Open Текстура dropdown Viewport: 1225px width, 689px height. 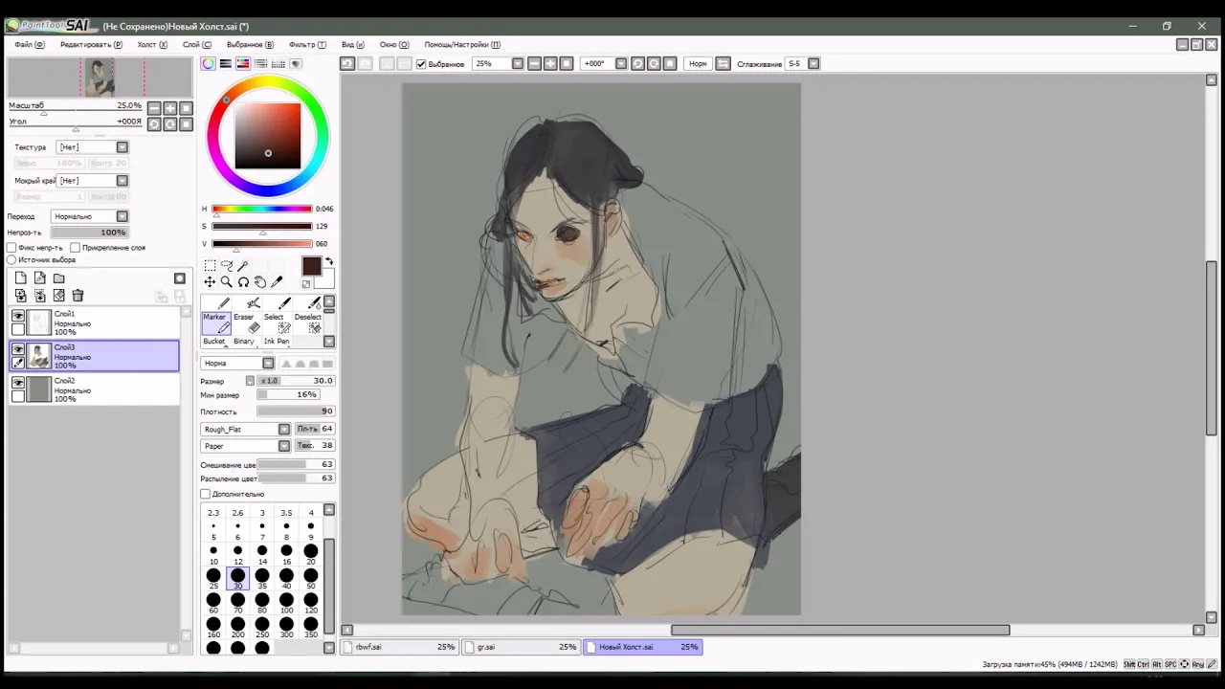pos(92,147)
